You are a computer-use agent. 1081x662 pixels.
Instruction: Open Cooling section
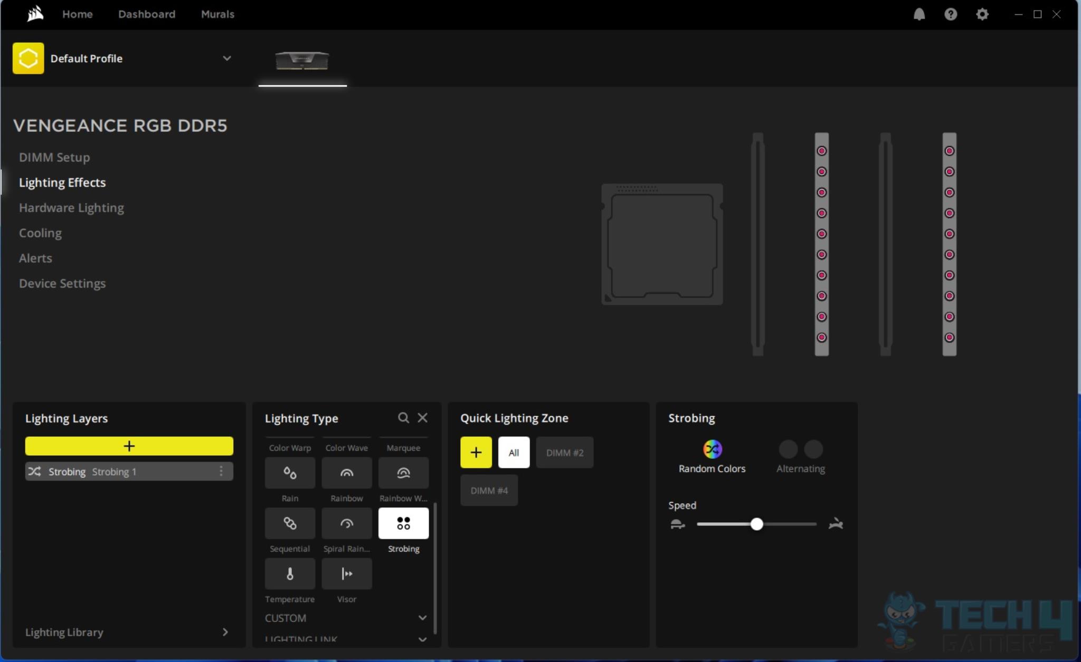[x=40, y=233]
